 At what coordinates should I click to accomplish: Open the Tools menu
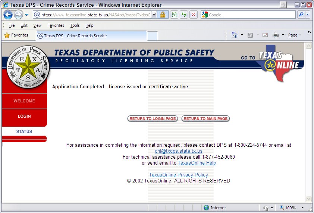75,25
